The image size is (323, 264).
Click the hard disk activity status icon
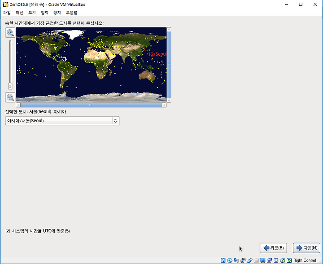point(223,260)
